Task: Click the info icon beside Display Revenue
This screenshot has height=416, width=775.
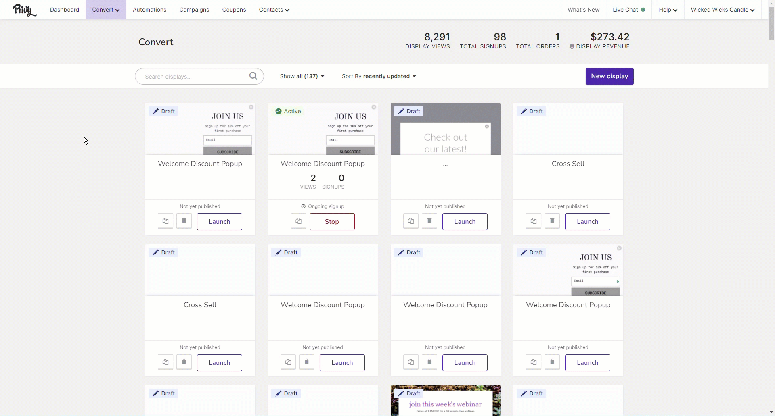Action: pos(572,46)
